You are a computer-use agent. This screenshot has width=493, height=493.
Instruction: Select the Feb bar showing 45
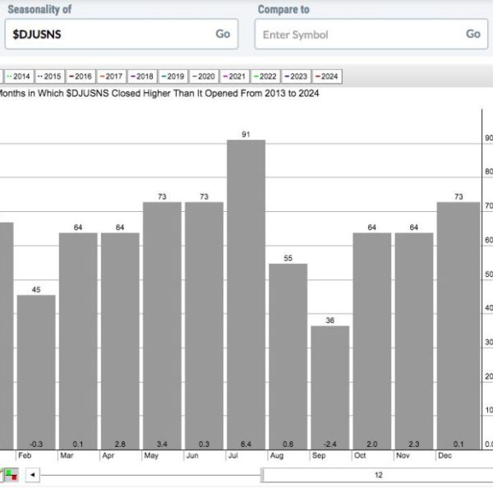click(x=36, y=372)
